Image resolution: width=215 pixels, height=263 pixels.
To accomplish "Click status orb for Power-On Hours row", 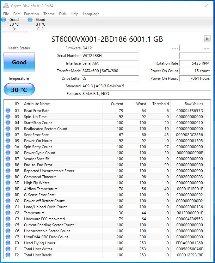I will coord(8,141).
